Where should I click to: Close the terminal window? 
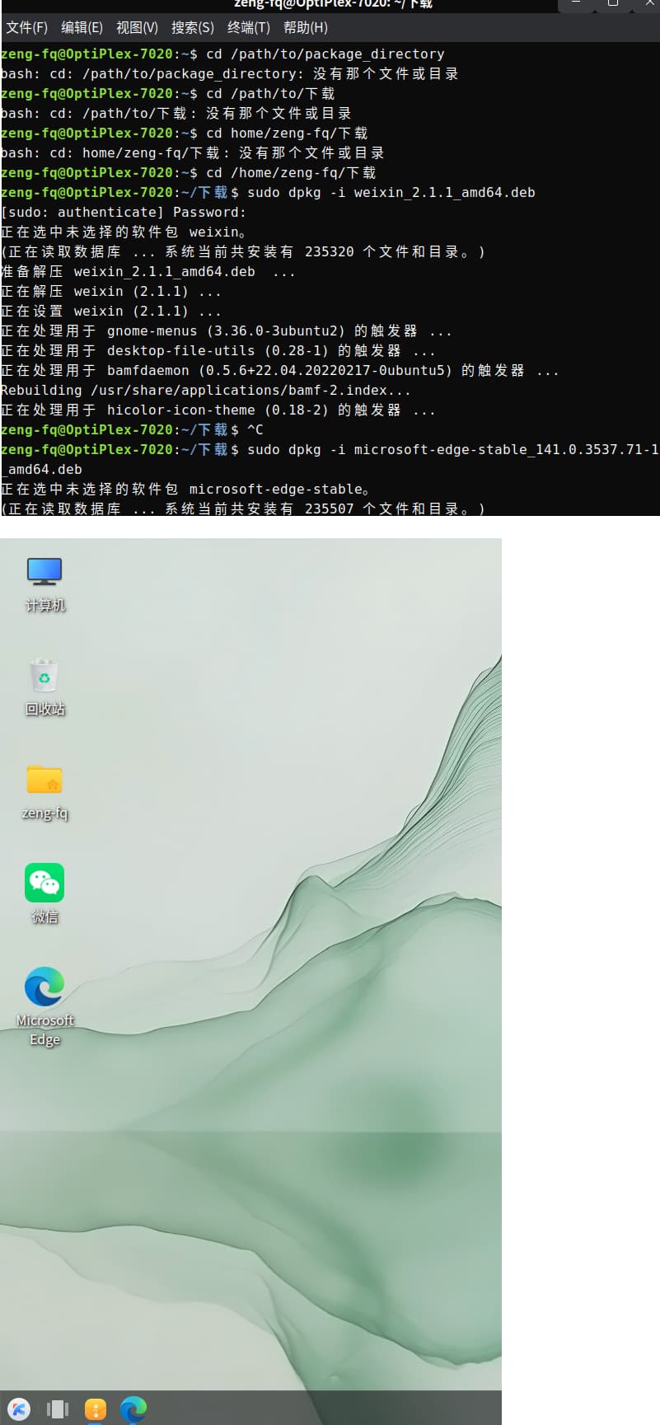pyautogui.click(x=648, y=3)
